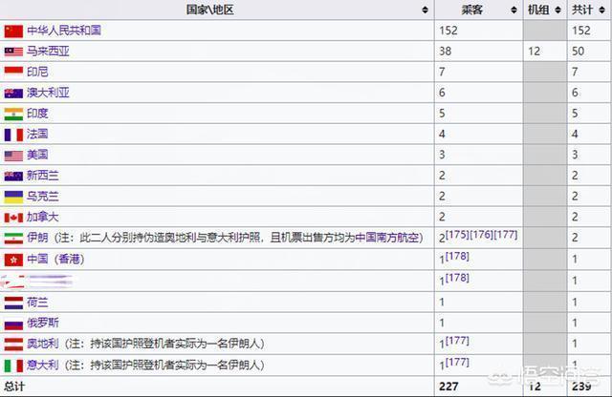
Task: Click the Indonesia flag icon
Action: [13, 73]
